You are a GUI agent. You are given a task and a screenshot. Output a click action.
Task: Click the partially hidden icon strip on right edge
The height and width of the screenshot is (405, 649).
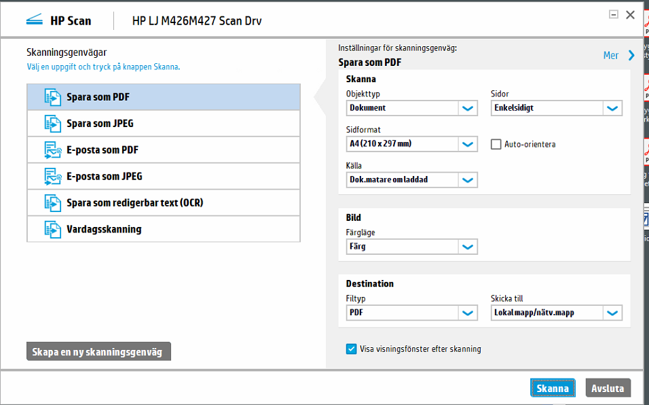pos(645,136)
